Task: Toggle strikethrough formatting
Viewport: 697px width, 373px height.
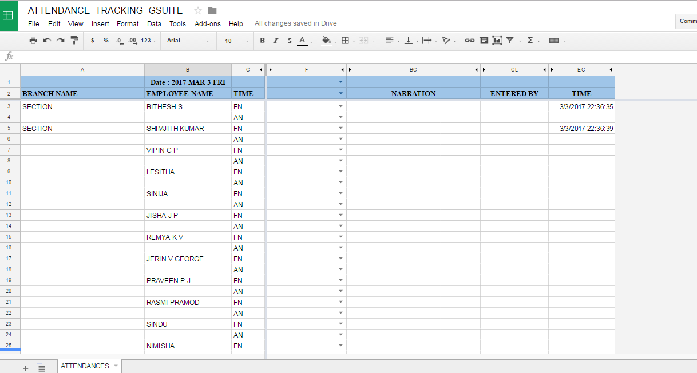Action: [x=288, y=41]
